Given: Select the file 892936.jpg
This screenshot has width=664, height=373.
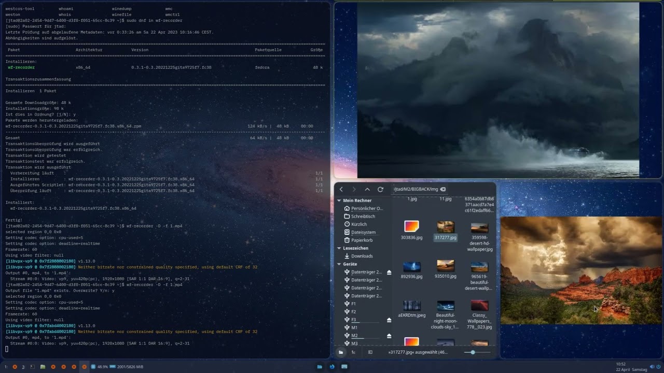Looking at the screenshot, I should coord(411,270).
